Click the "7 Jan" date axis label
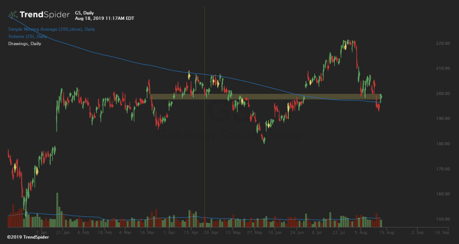The image size is (459, 244). click(41, 233)
